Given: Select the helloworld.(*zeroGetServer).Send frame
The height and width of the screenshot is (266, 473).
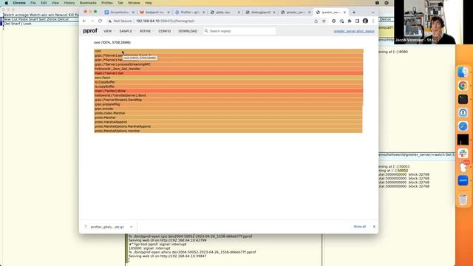Looking at the screenshot, I should click(228, 95).
